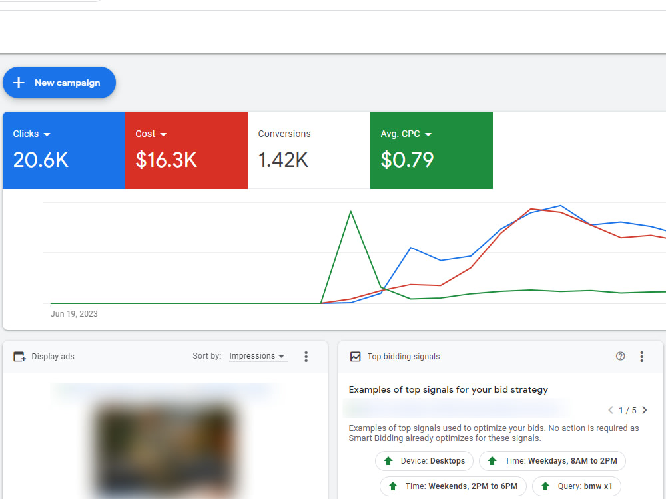Click the Time: Weekdays, 8AM to 2PM chip
Screen dimensions: 666x499
(552, 461)
